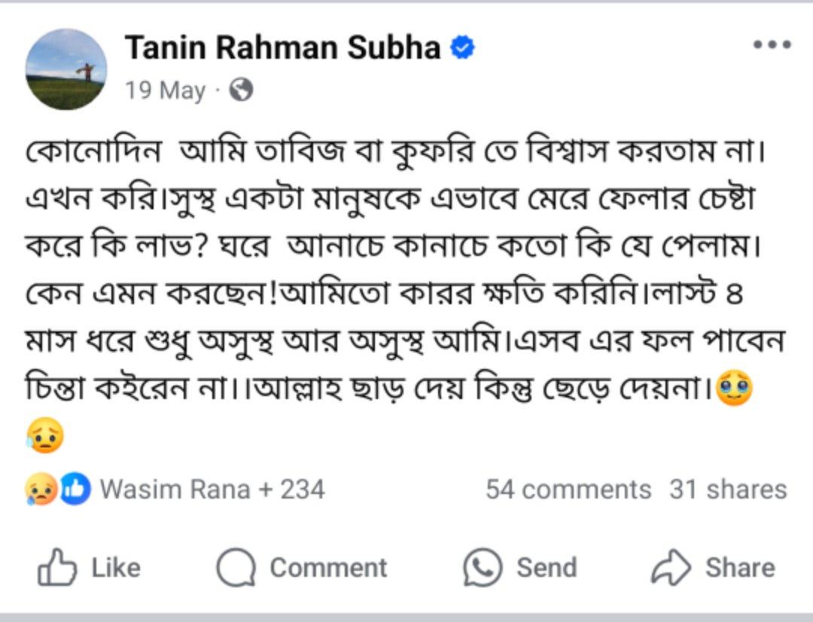Click the blue verified badge icon
The height and width of the screenshot is (622, 813).
(x=462, y=47)
